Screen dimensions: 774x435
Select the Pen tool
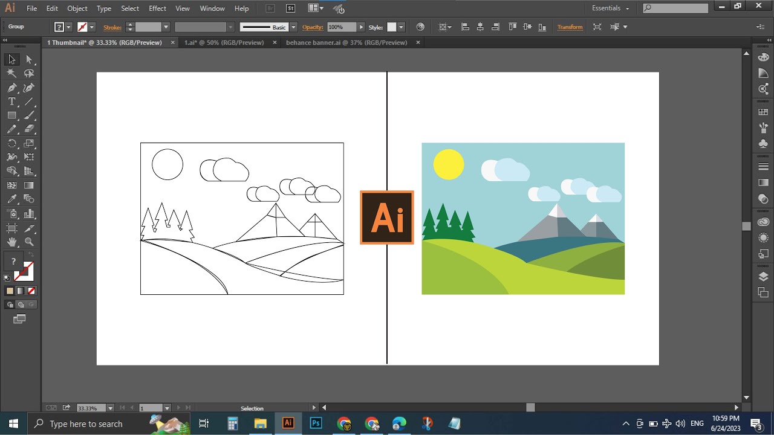(11, 88)
